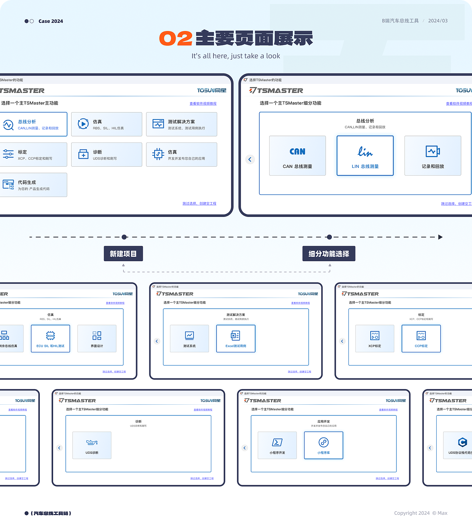Select the partially visible 总线仿真 tile
Viewport: 472px width, 529px height.
pyautogui.click(x=11, y=339)
